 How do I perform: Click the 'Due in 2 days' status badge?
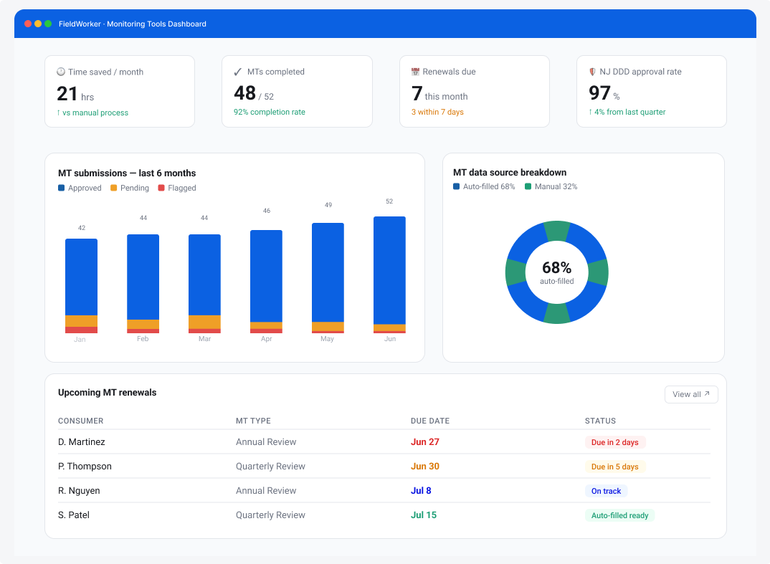[615, 442]
